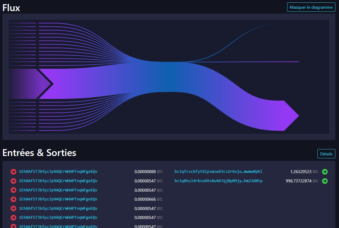339x228 pixels.
Task: Click the red arrow beside the 0,00000666 BTC input
Action: (13, 199)
